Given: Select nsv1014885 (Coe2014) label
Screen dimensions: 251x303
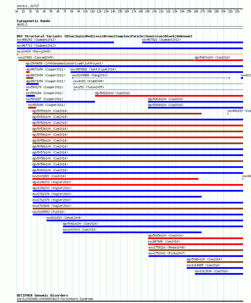Looking at the screenshot, I should [203, 265].
